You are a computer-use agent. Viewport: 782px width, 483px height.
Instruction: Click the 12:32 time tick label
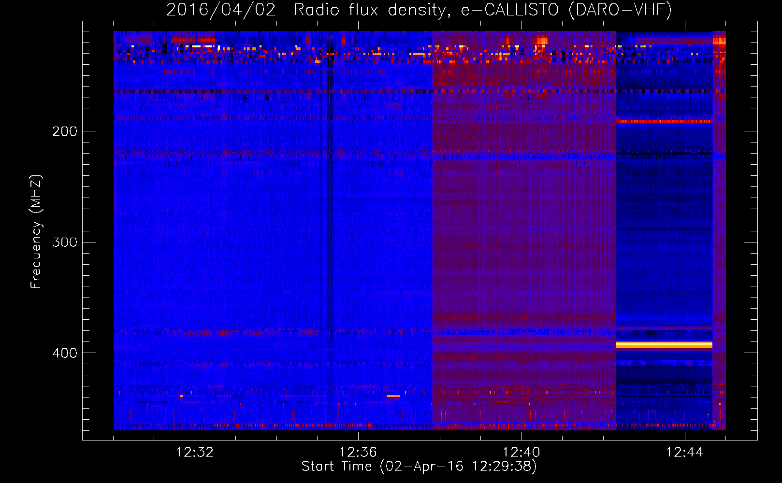click(194, 453)
